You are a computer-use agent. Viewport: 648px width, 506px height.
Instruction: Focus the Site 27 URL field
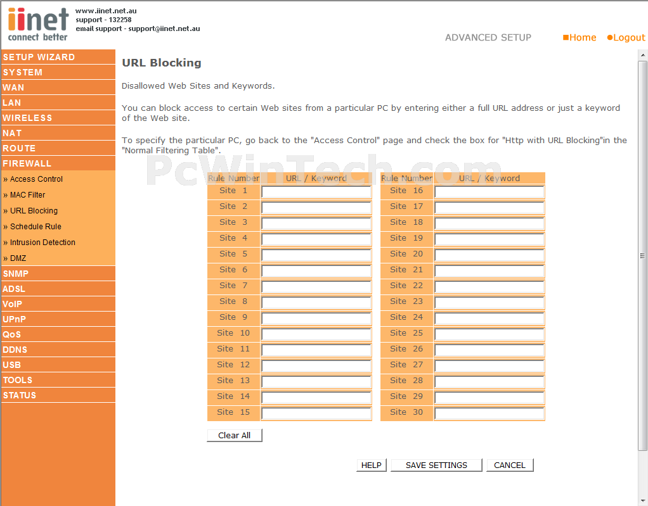point(489,366)
